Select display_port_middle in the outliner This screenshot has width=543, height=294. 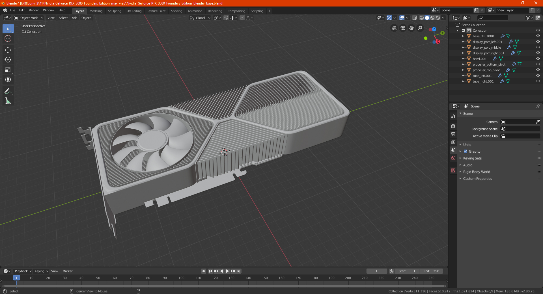point(486,47)
